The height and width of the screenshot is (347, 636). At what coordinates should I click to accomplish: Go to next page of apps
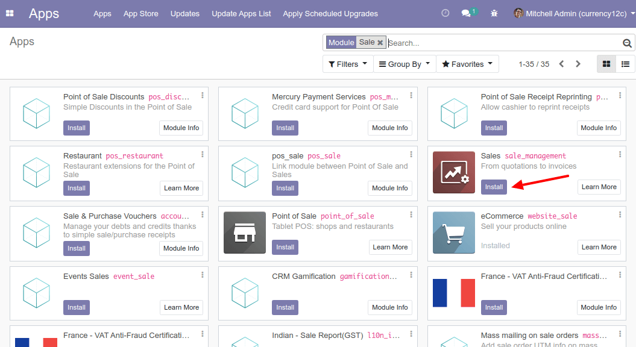578,64
